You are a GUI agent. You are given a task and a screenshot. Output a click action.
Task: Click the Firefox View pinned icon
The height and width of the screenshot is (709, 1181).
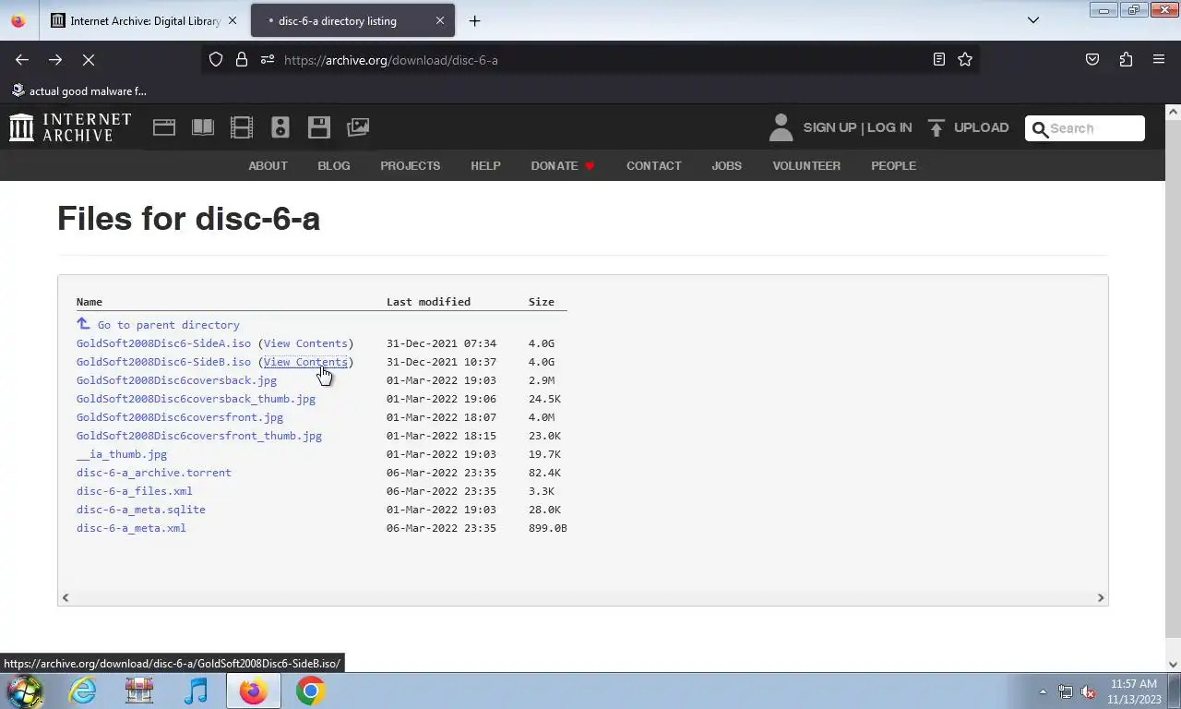tap(18, 20)
